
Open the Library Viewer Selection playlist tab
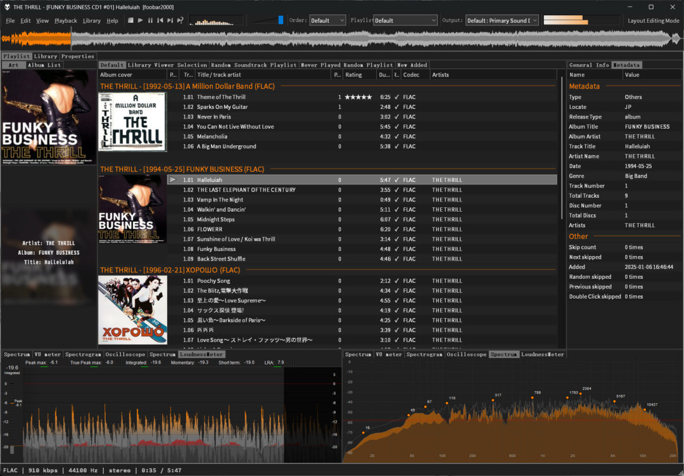point(167,65)
